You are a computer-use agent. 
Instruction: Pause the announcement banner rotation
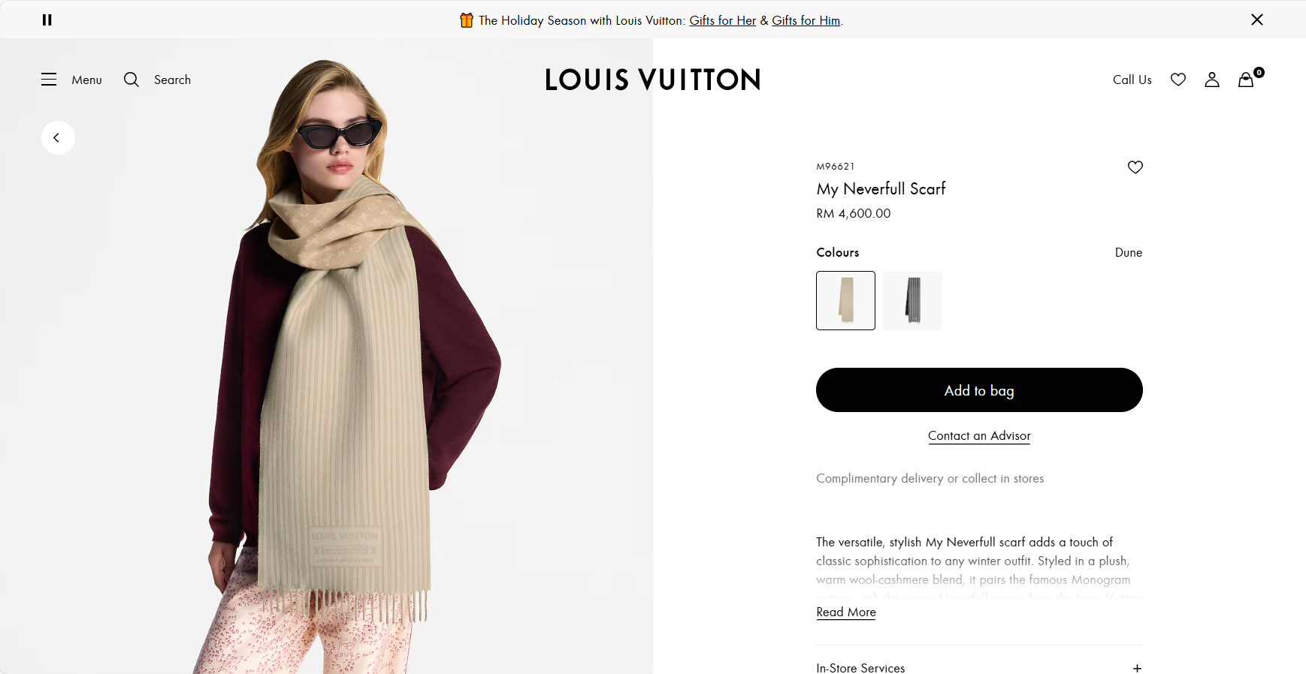pyautogui.click(x=47, y=20)
